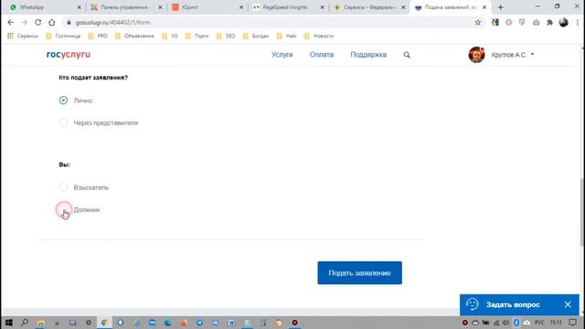Choose the Должник radio button
Image resolution: width=585 pixels, height=329 pixels.
(x=63, y=209)
